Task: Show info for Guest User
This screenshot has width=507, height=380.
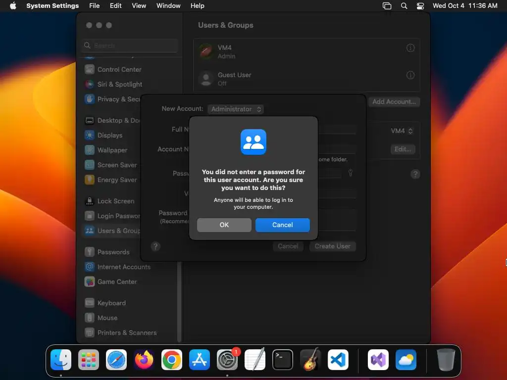Action: tap(410, 75)
